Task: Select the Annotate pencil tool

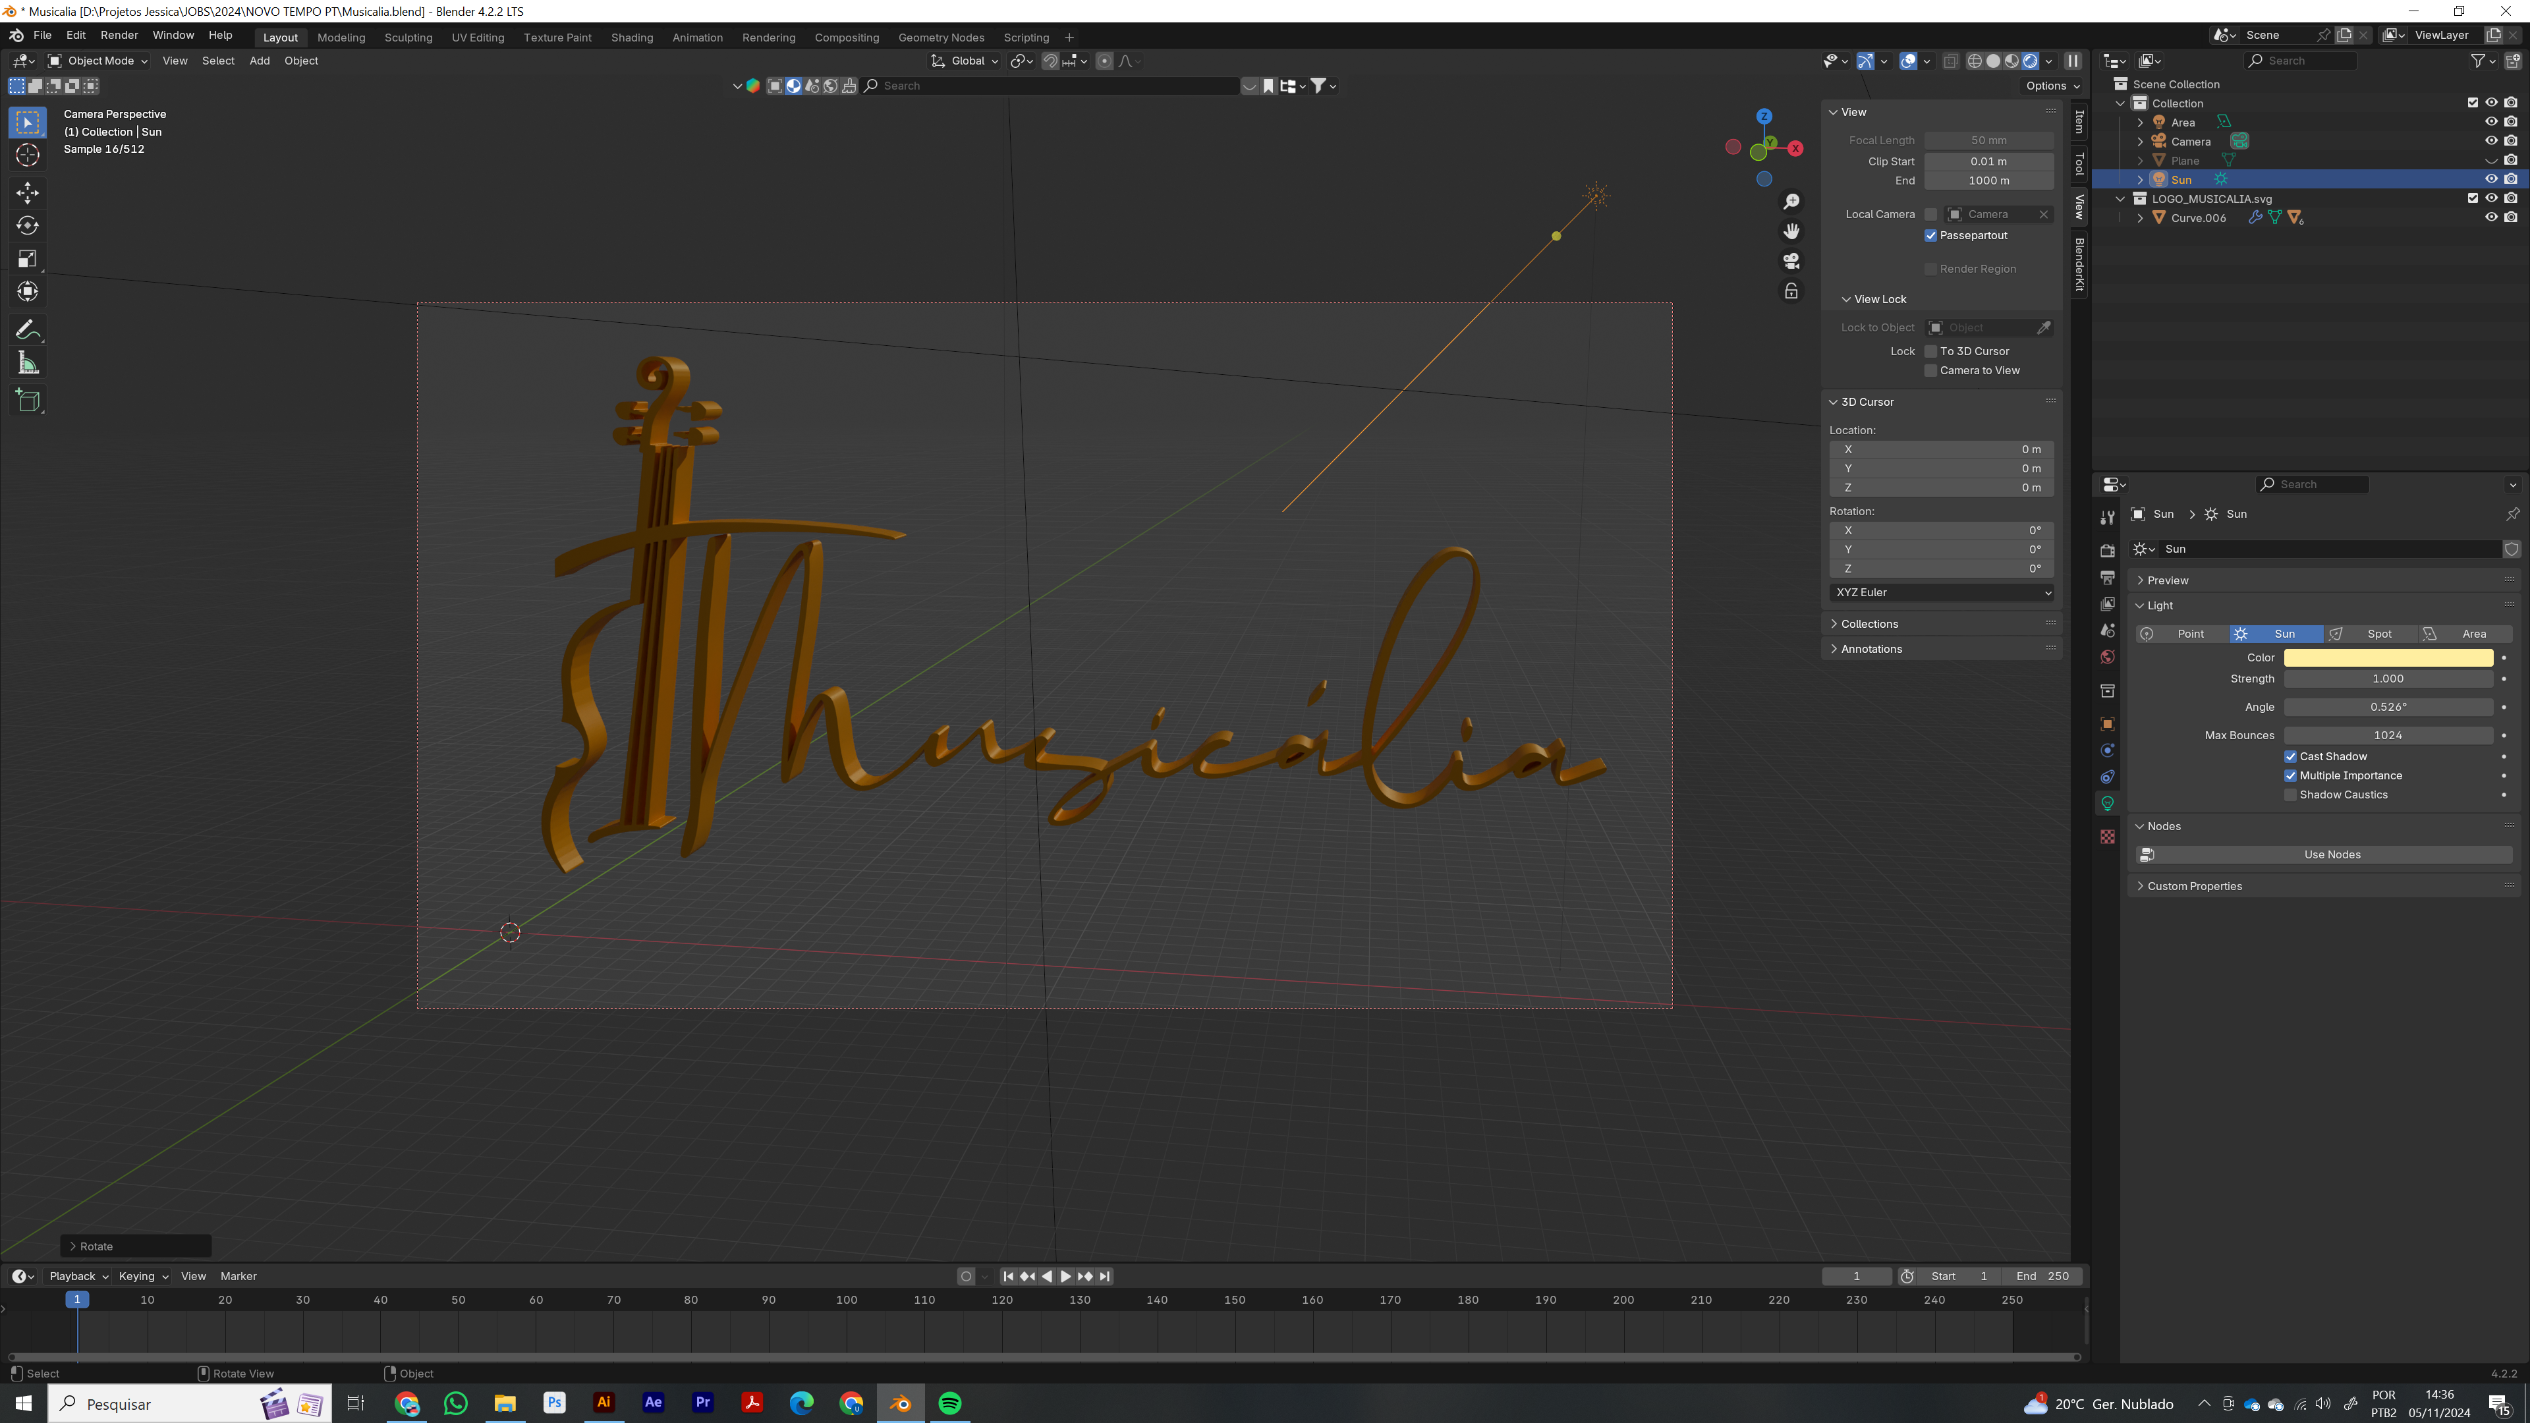Action: [28, 330]
